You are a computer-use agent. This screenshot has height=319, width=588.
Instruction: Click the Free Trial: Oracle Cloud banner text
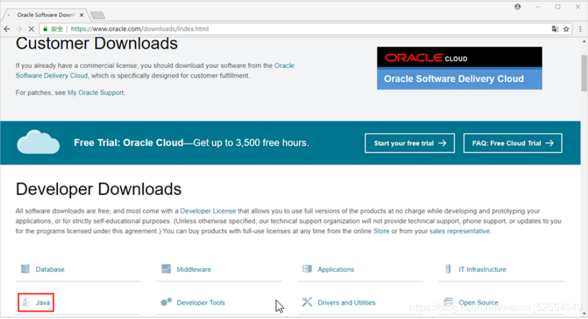(x=191, y=143)
